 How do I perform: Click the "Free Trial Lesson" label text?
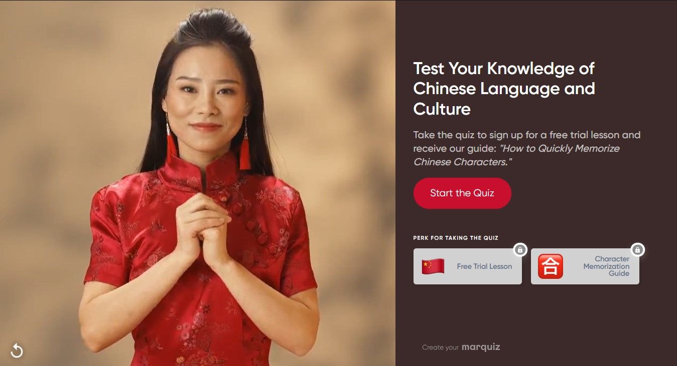tap(484, 266)
